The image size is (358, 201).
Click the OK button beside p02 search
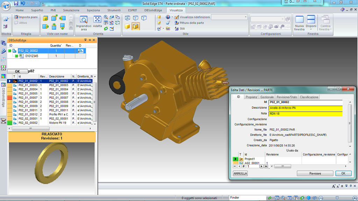(17, 71)
